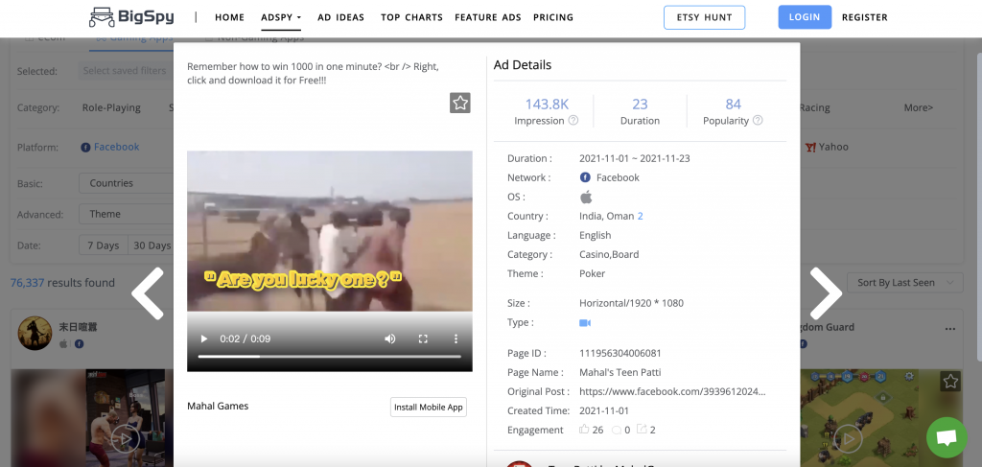
Task: Click the Facebook network icon in Ad Details
Action: [x=585, y=177]
